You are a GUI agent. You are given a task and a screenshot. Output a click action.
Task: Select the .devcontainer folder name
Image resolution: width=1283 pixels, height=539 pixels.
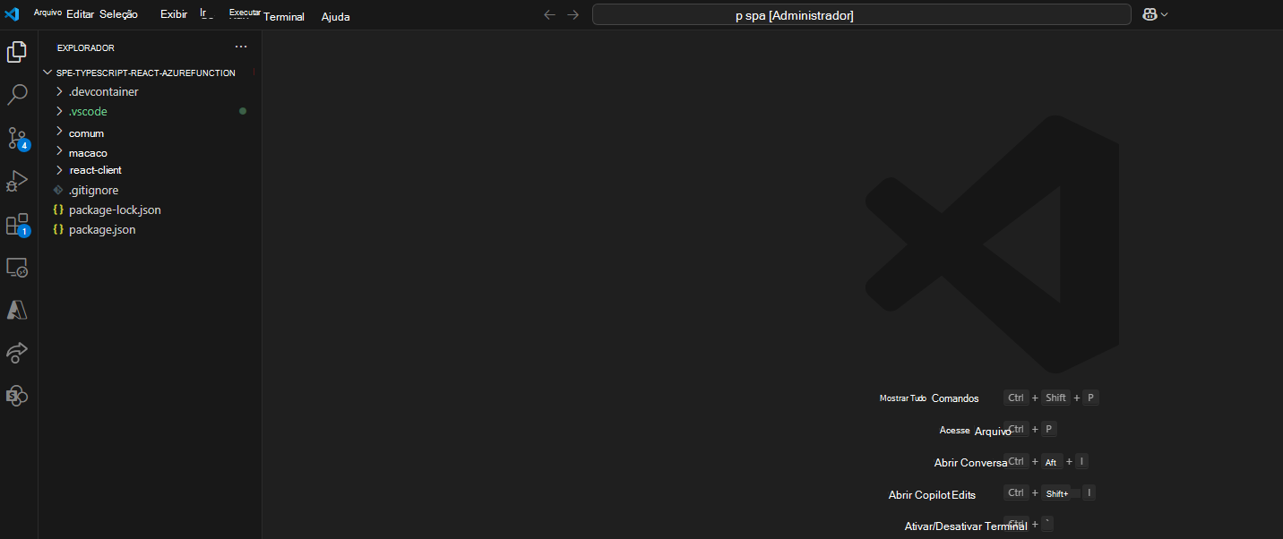click(x=104, y=91)
